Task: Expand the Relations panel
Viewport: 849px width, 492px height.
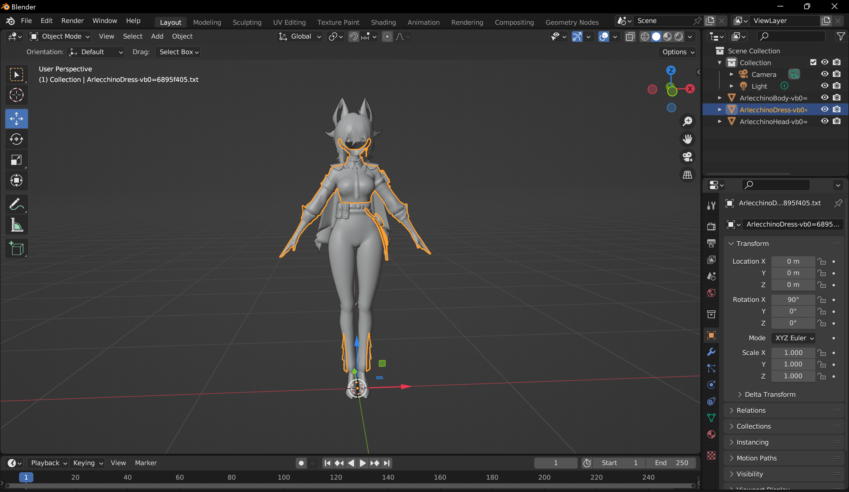Action: [751, 410]
